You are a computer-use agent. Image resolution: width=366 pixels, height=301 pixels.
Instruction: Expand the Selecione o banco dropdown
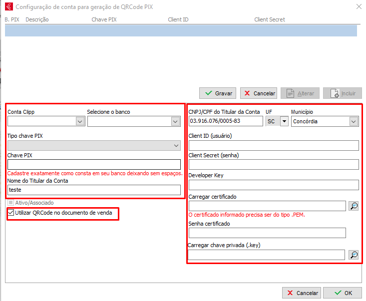click(175, 121)
